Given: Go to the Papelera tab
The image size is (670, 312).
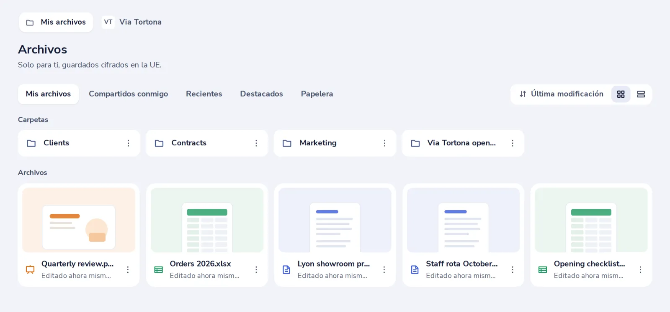Looking at the screenshot, I should point(317,94).
